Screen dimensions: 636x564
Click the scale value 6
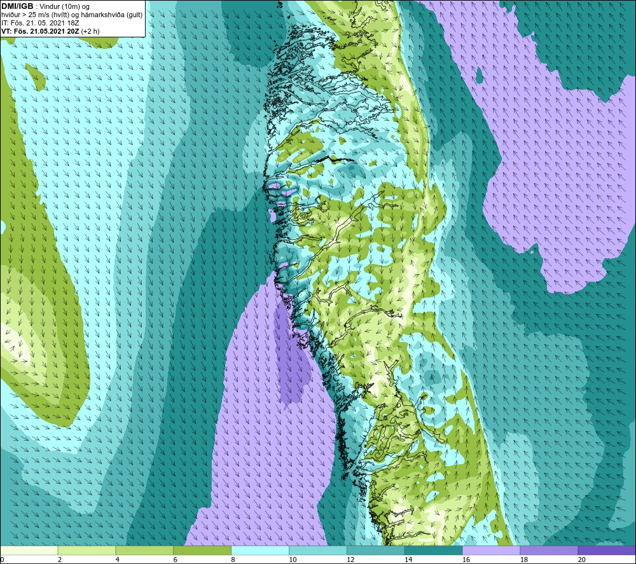pos(176,560)
